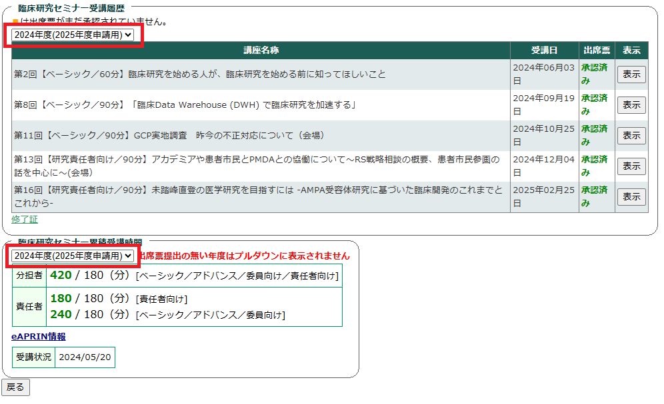Viewport: 664px width, 404px height.
Task: Open the 修了証 certificate link
Action: point(25,219)
